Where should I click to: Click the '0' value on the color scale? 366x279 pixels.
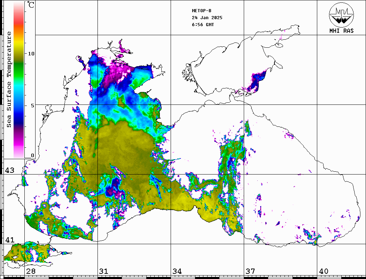pos(32,155)
